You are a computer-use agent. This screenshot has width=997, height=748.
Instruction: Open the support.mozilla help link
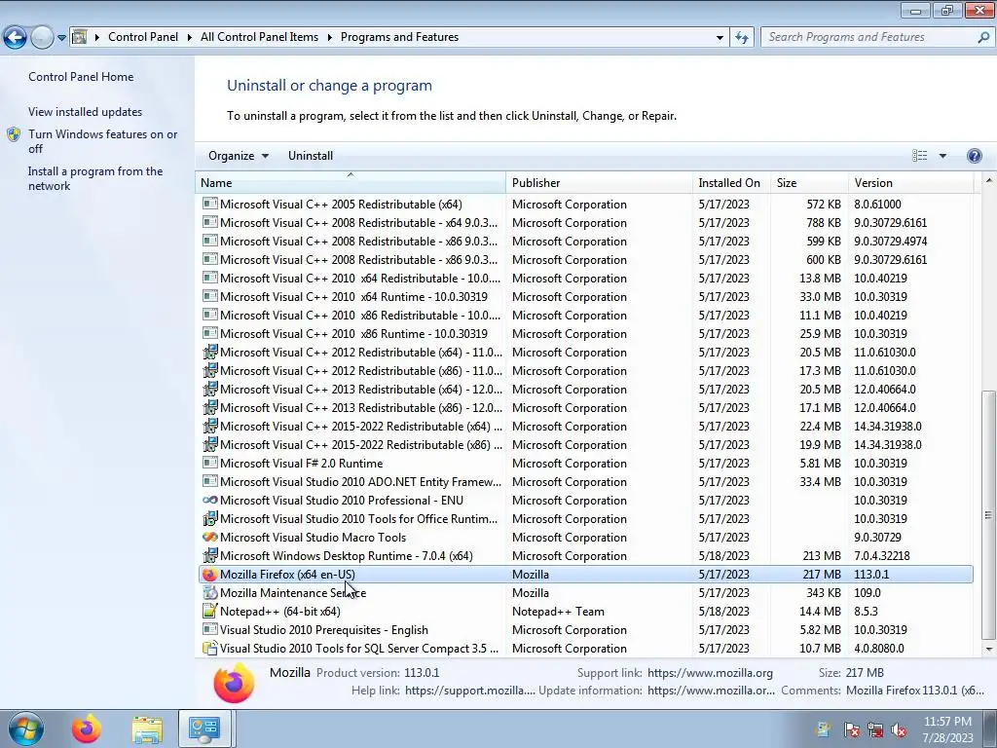[x=470, y=691]
